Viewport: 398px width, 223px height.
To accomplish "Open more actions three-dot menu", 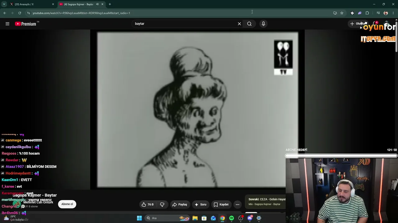I will (238, 204).
